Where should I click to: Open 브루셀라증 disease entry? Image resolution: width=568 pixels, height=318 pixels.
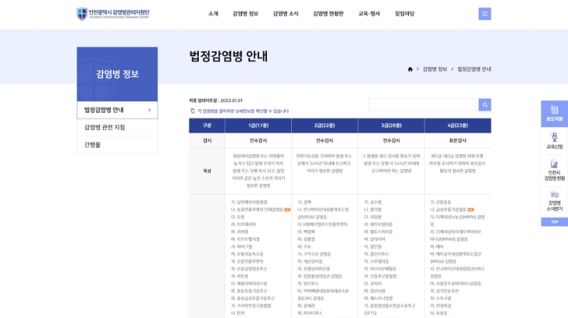click(x=376, y=261)
